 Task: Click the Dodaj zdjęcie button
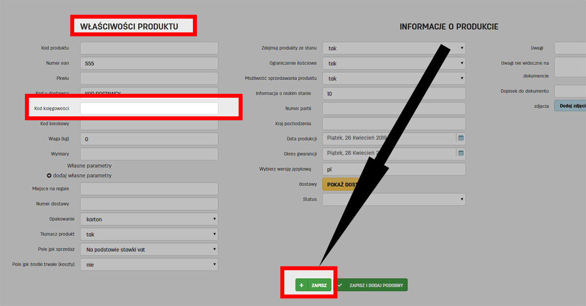(570, 106)
